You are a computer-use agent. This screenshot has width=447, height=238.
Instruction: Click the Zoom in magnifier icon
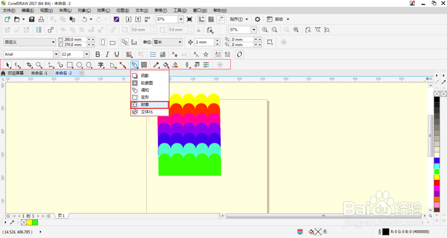(265, 29)
